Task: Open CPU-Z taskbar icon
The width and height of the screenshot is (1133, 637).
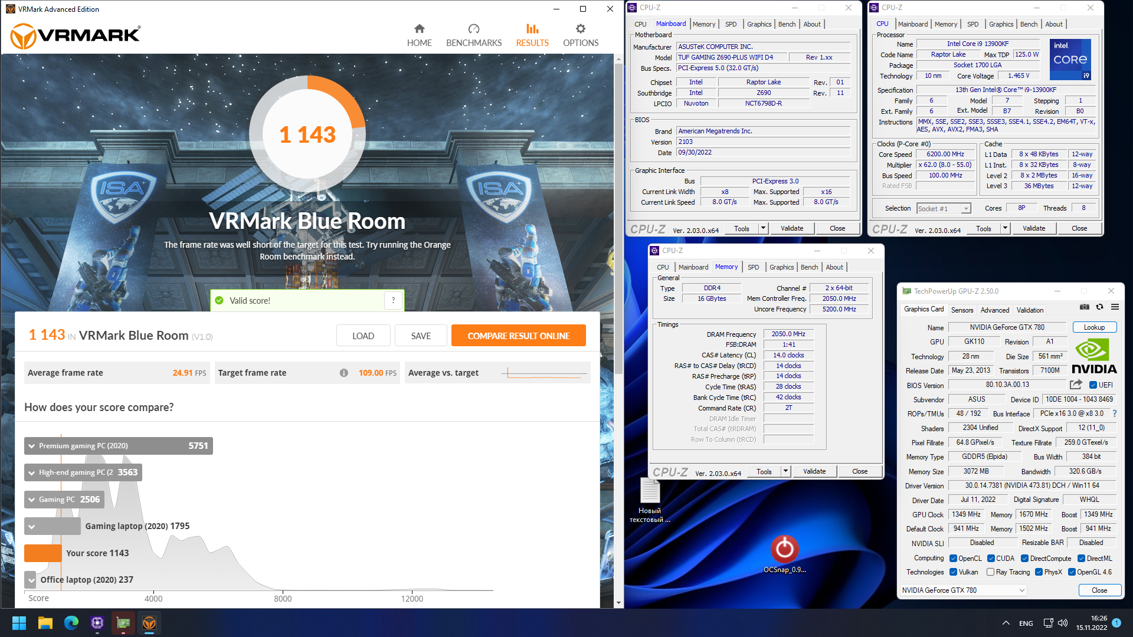Action: click(97, 623)
